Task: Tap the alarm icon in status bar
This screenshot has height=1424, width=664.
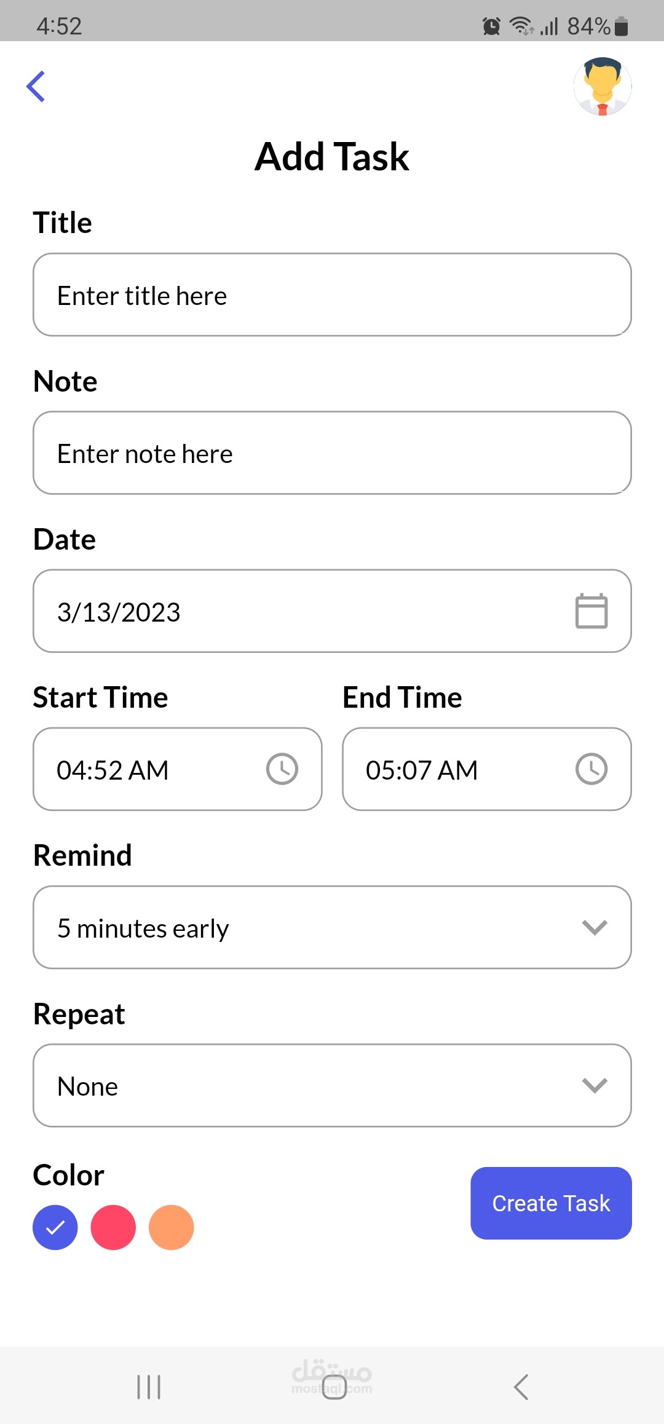Action: coord(491,26)
